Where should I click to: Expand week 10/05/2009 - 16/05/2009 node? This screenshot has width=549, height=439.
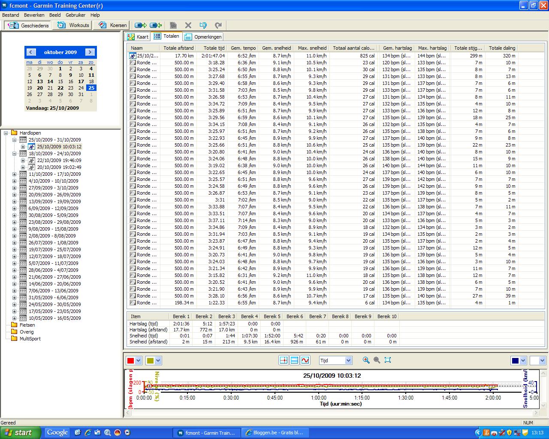pos(14,318)
